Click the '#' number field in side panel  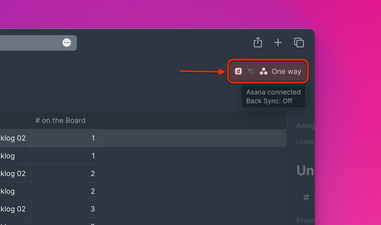[306, 197]
